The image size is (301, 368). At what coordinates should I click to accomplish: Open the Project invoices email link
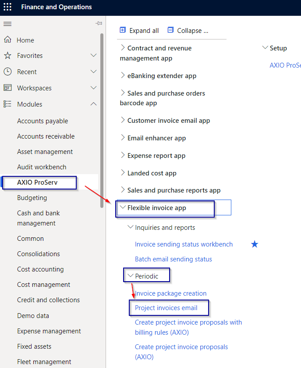(x=166, y=307)
